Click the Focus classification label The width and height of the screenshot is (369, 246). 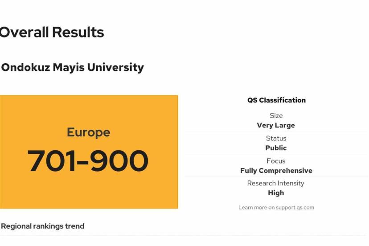pyautogui.click(x=276, y=161)
